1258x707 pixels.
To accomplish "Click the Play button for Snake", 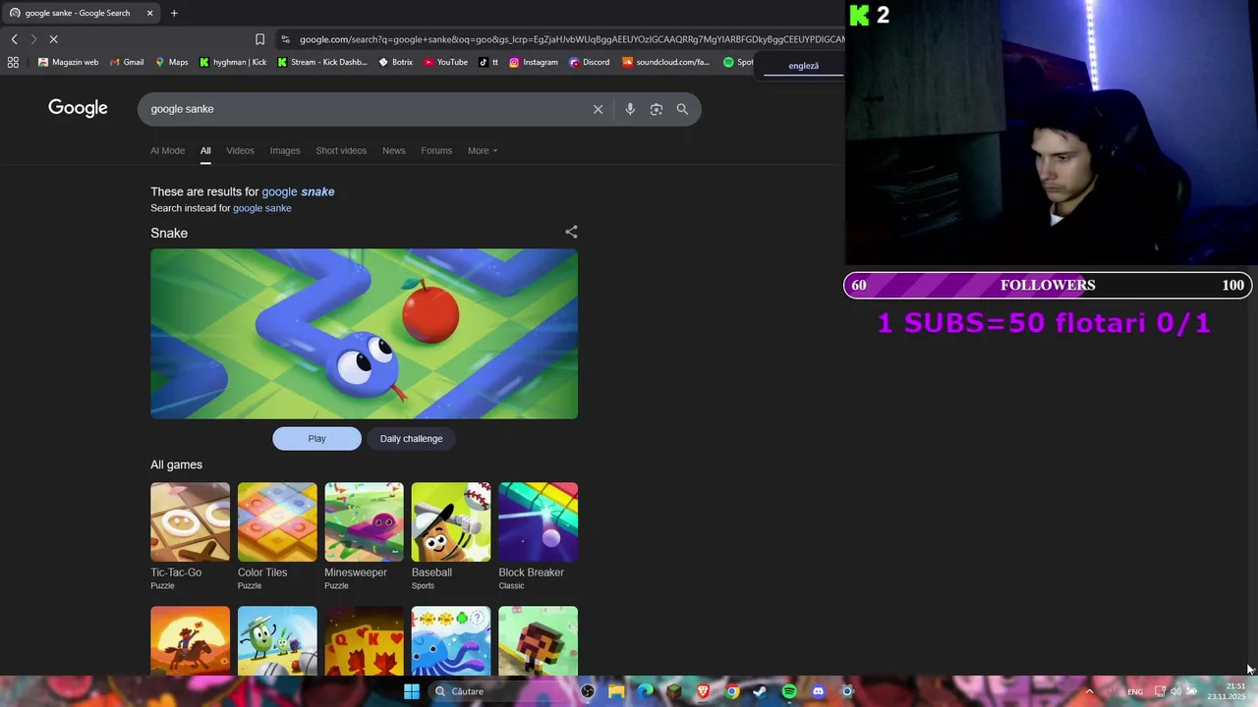I will [316, 439].
